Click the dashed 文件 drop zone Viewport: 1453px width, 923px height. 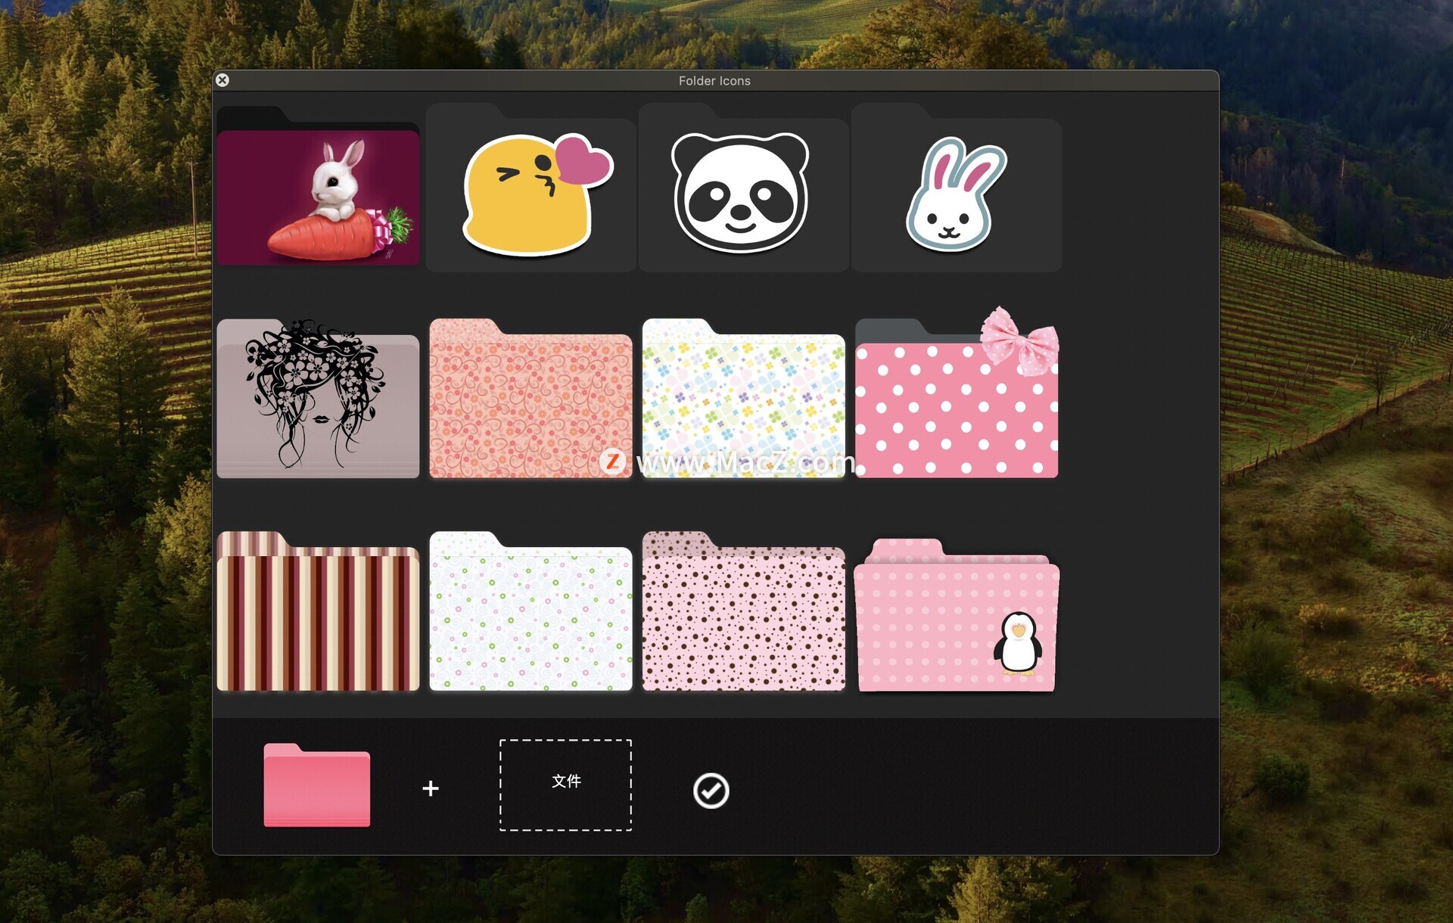click(x=565, y=785)
